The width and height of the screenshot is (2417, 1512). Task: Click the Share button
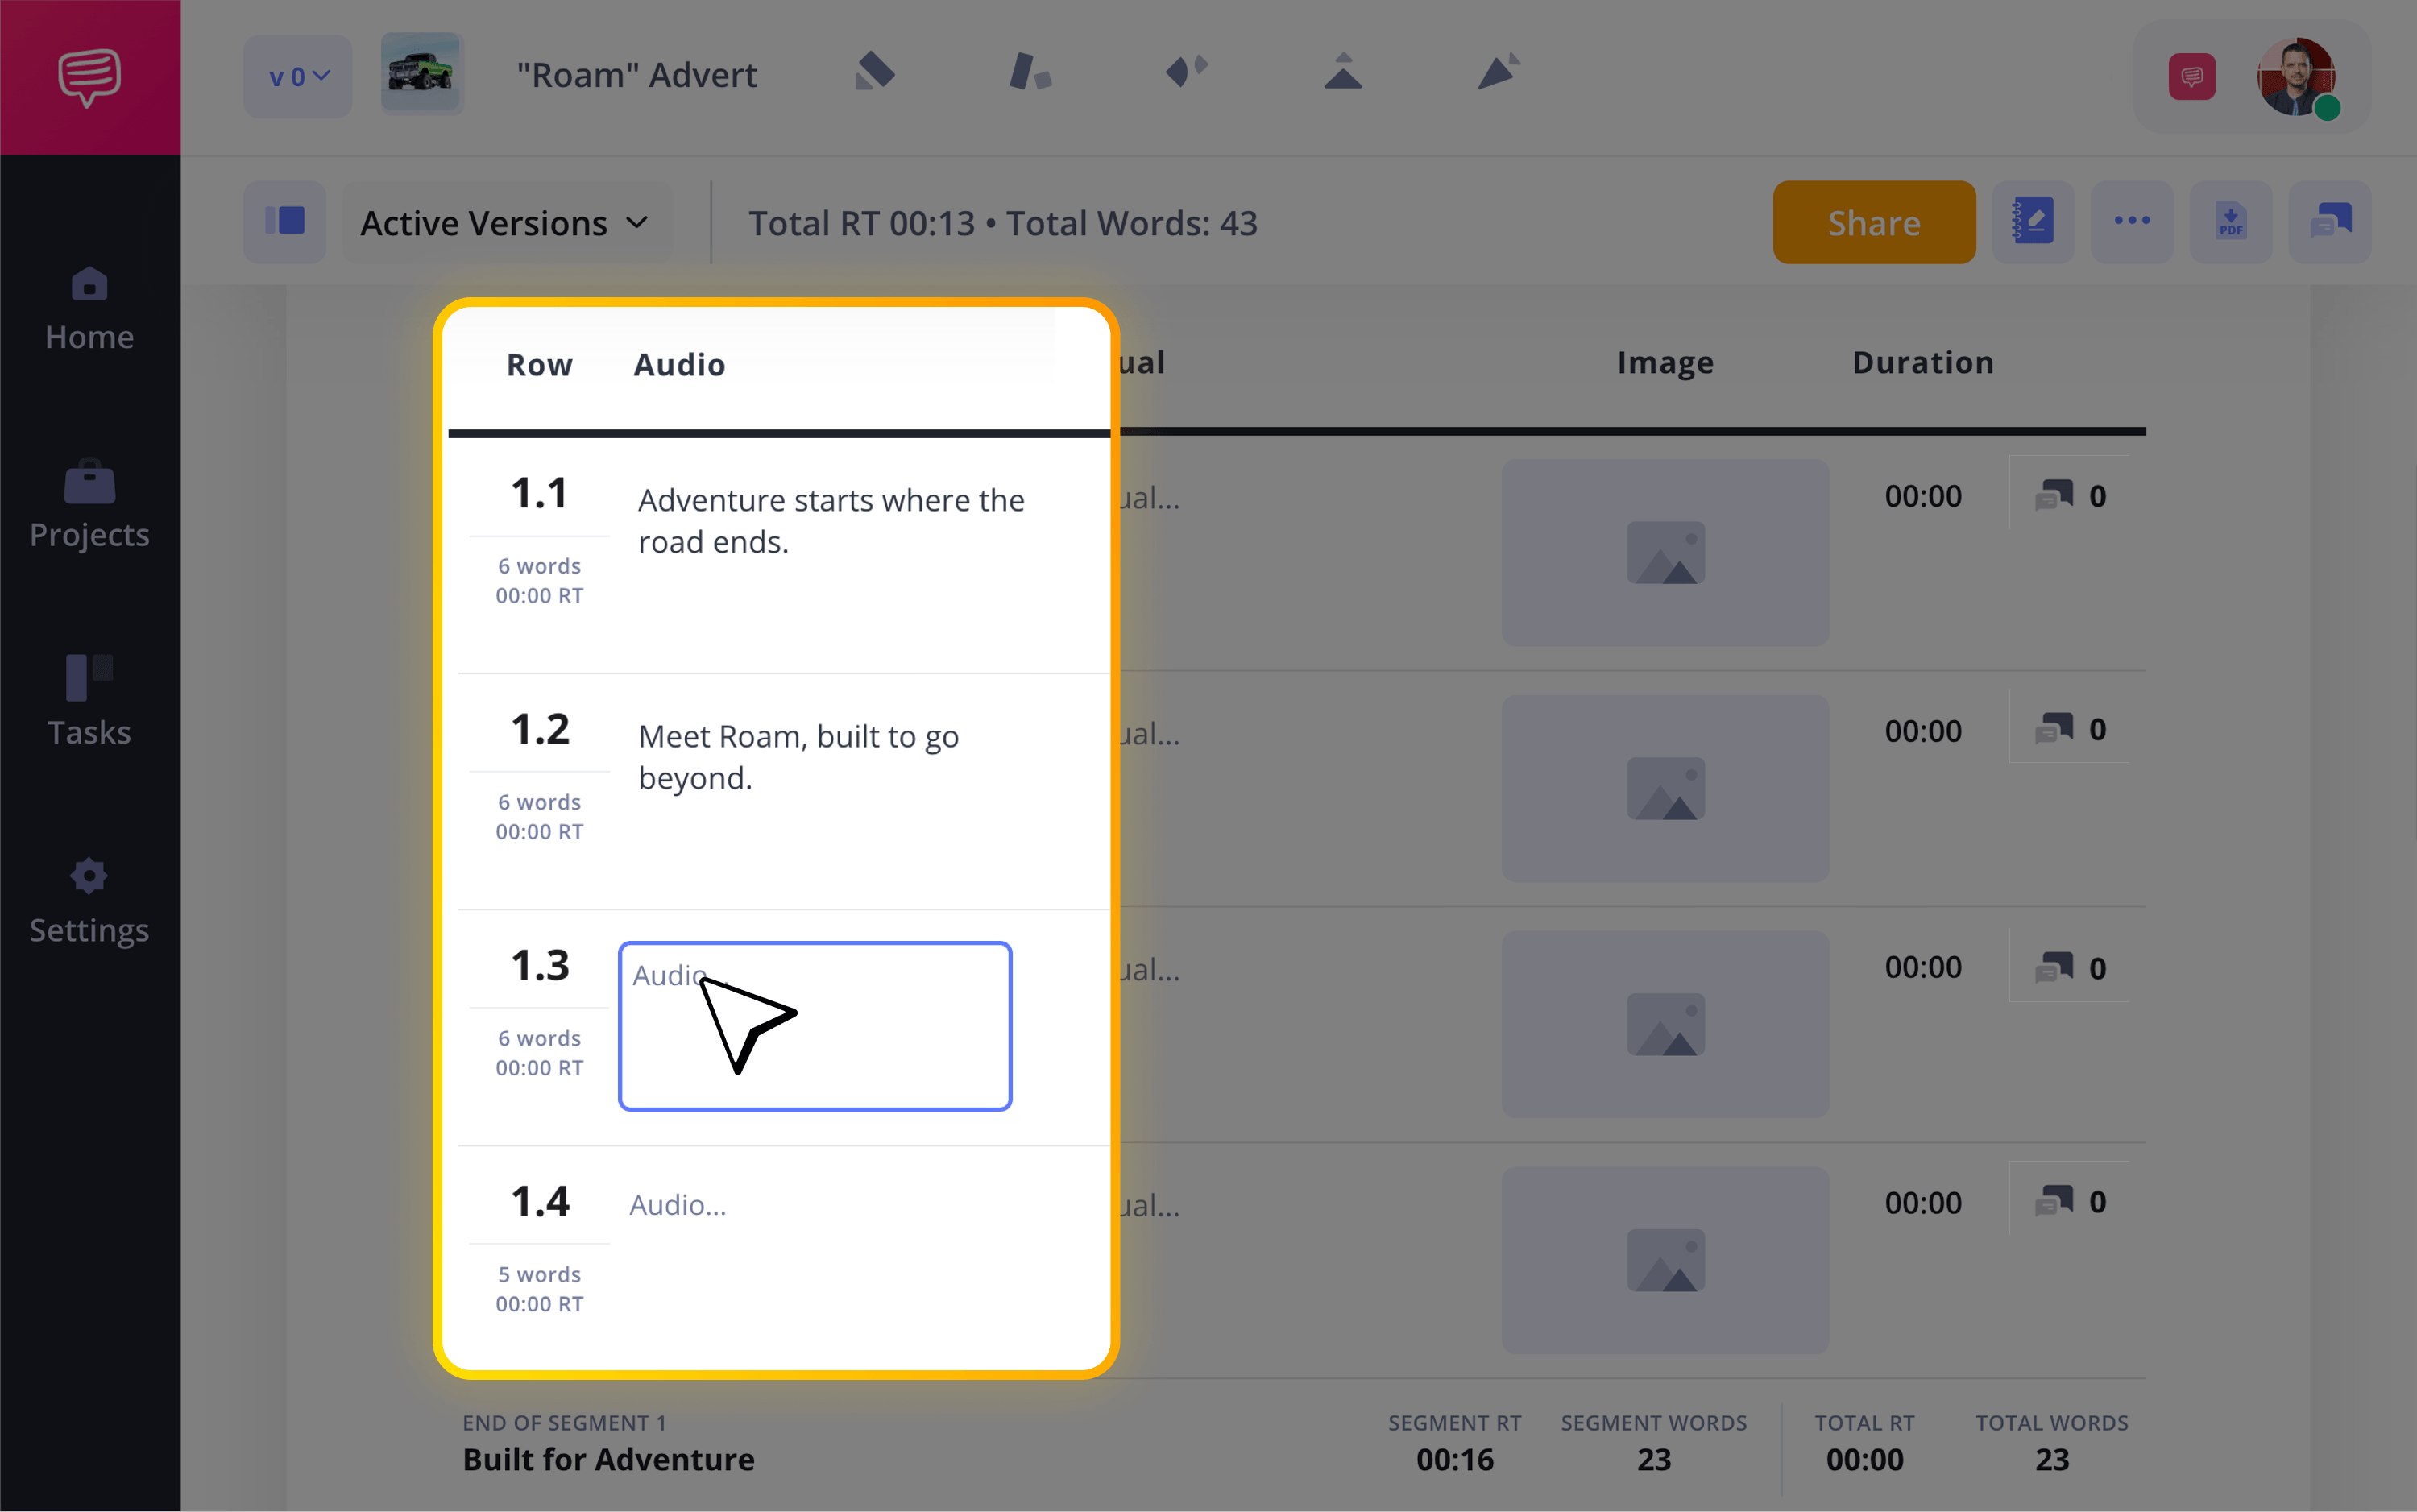[x=1873, y=222]
